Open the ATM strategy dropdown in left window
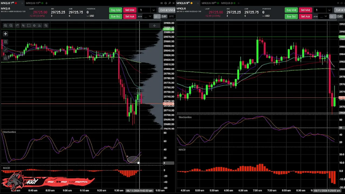The image size is (345, 194). point(148,16)
